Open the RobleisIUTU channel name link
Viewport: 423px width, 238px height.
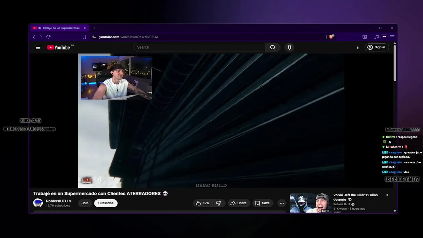57,201
